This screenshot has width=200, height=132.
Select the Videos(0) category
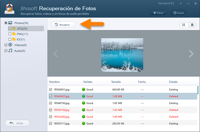pos(20,45)
